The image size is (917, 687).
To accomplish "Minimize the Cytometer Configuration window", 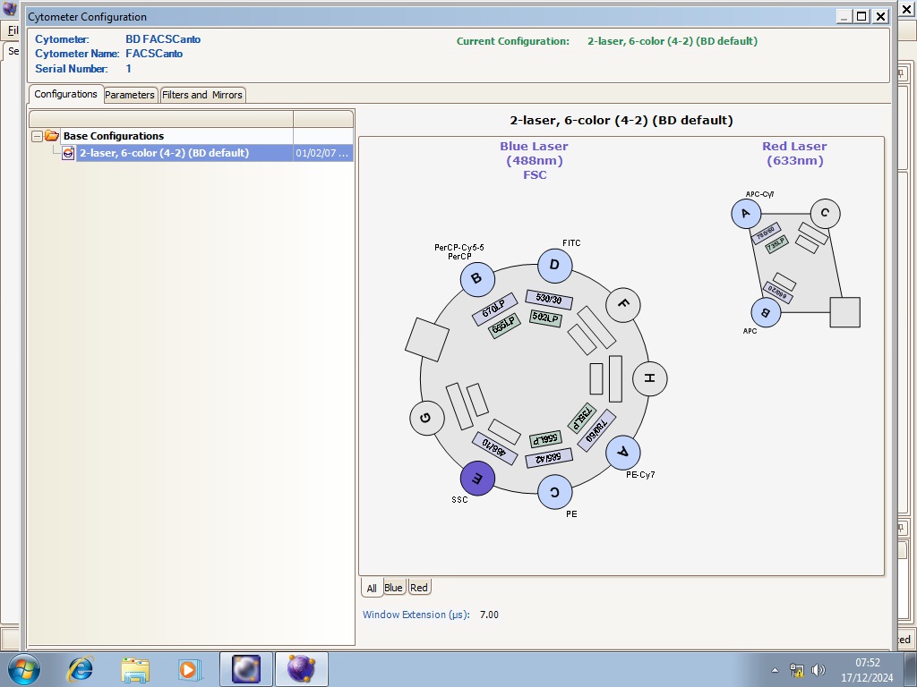I will [844, 16].
